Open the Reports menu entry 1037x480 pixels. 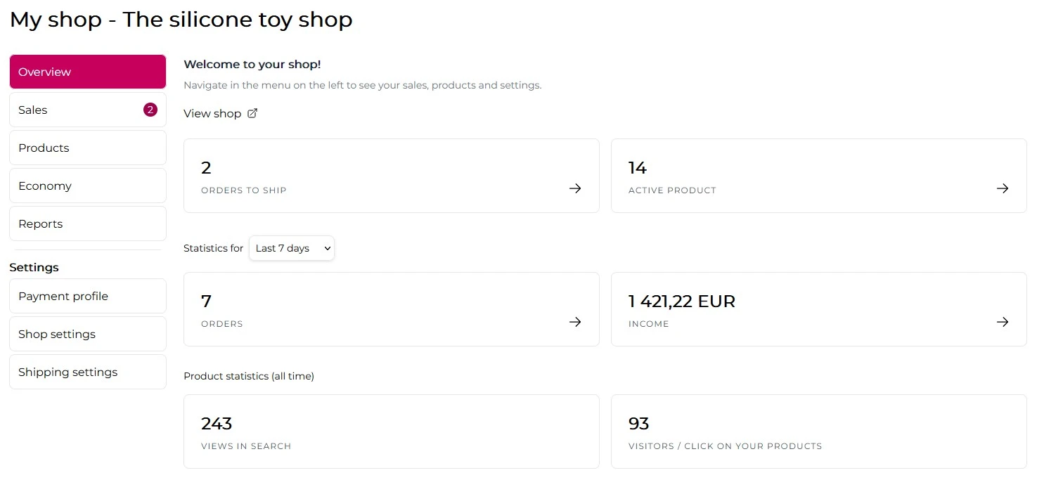pos(88,223)
